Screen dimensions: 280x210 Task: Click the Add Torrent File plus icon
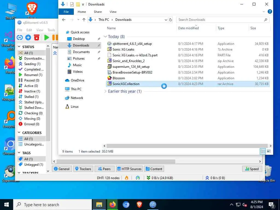click(28, 37)
